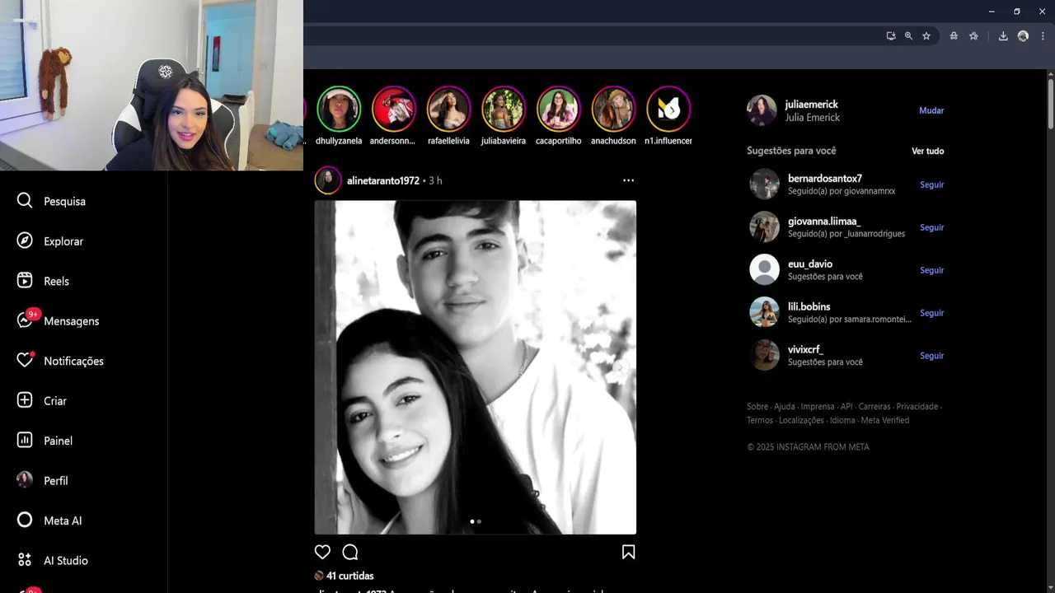This screenshot has height=593, width=1055.
Task: Open alinetaranto1972 profile from post header
Action: click(x=383, y=180)
